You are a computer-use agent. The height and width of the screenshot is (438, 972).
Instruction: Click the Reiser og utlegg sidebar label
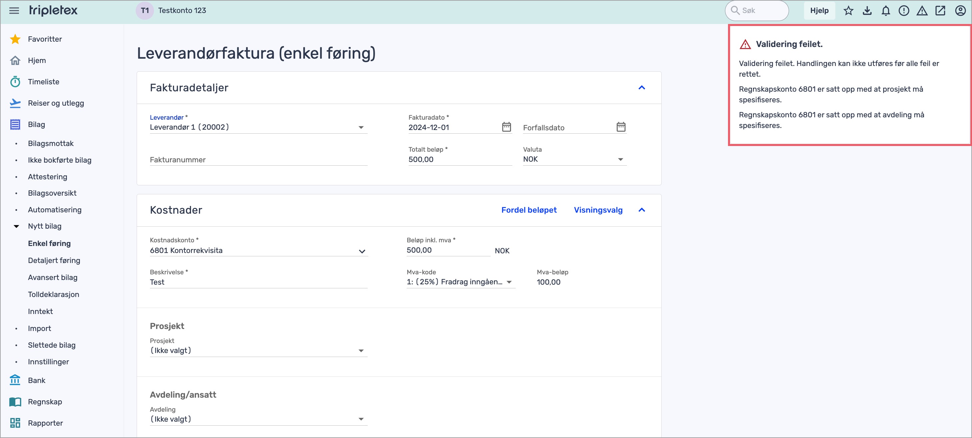point(56,103)
